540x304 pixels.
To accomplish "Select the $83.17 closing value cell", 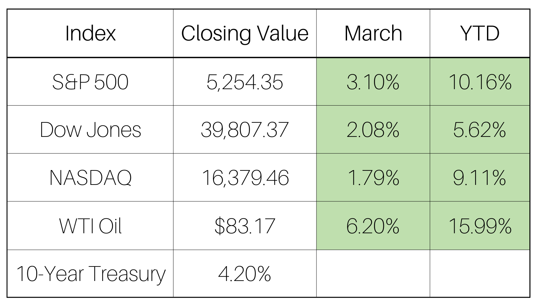I will pos(245,226).
